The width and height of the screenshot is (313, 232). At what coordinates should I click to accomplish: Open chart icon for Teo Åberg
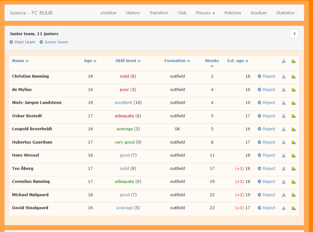pos(293,169)
